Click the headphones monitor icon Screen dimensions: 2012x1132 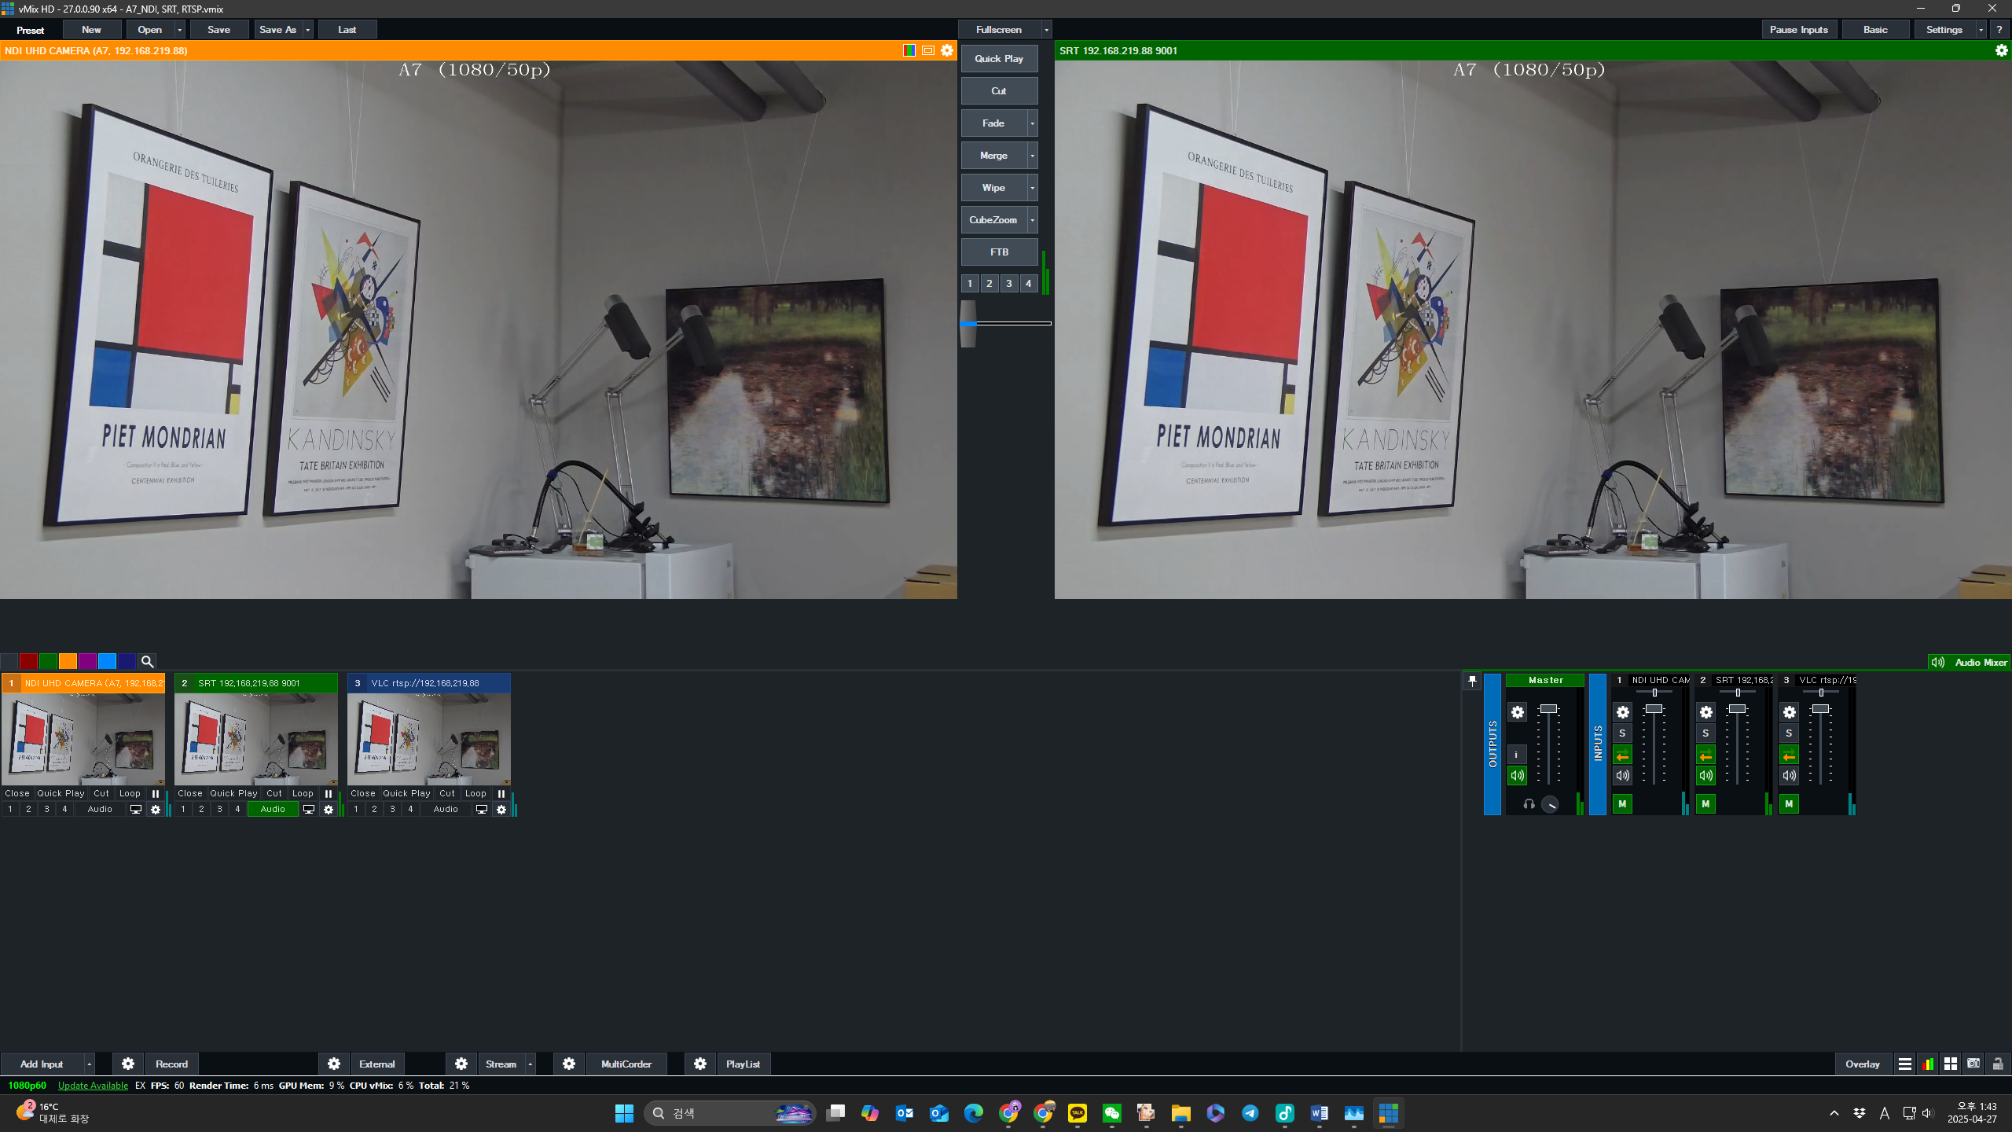tap(1529, 803)
